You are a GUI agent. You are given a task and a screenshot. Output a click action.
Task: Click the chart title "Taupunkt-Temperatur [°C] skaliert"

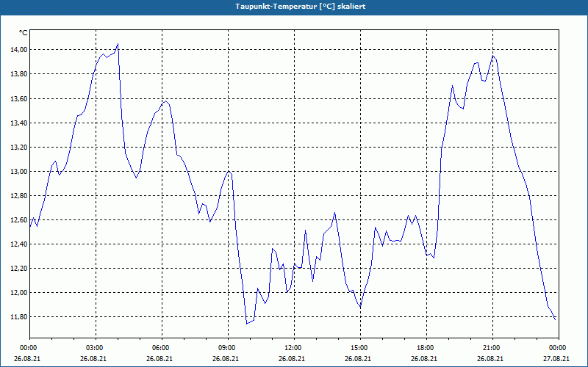(x=301, y=7)
